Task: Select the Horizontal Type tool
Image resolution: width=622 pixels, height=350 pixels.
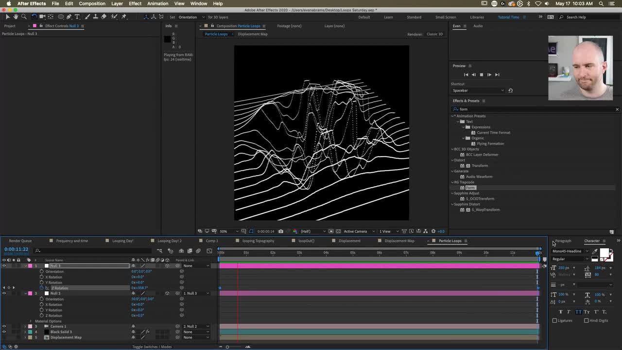Action: pos(77,17)
